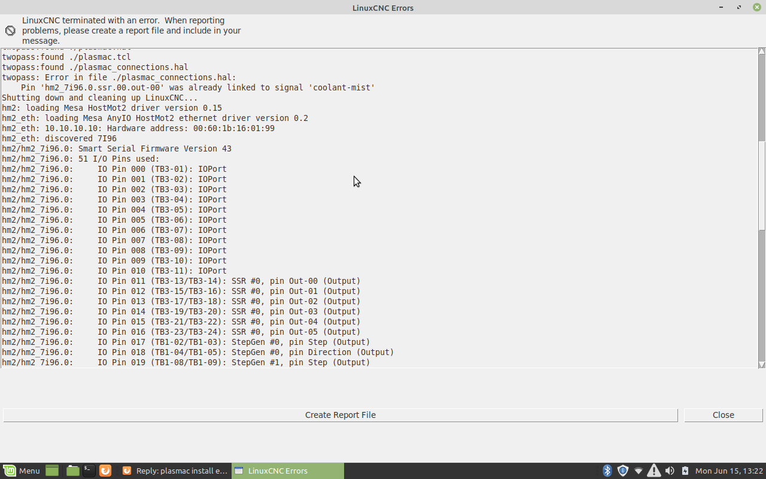Click the 'IO Pin 014' SSR Out-03 line
This screenshot has height=479, width=766.
pyautogui.click(x=181, y=311)
